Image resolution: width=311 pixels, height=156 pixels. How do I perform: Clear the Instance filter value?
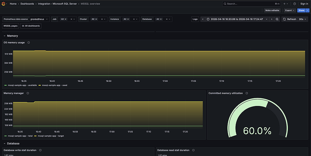pos(134,19)
